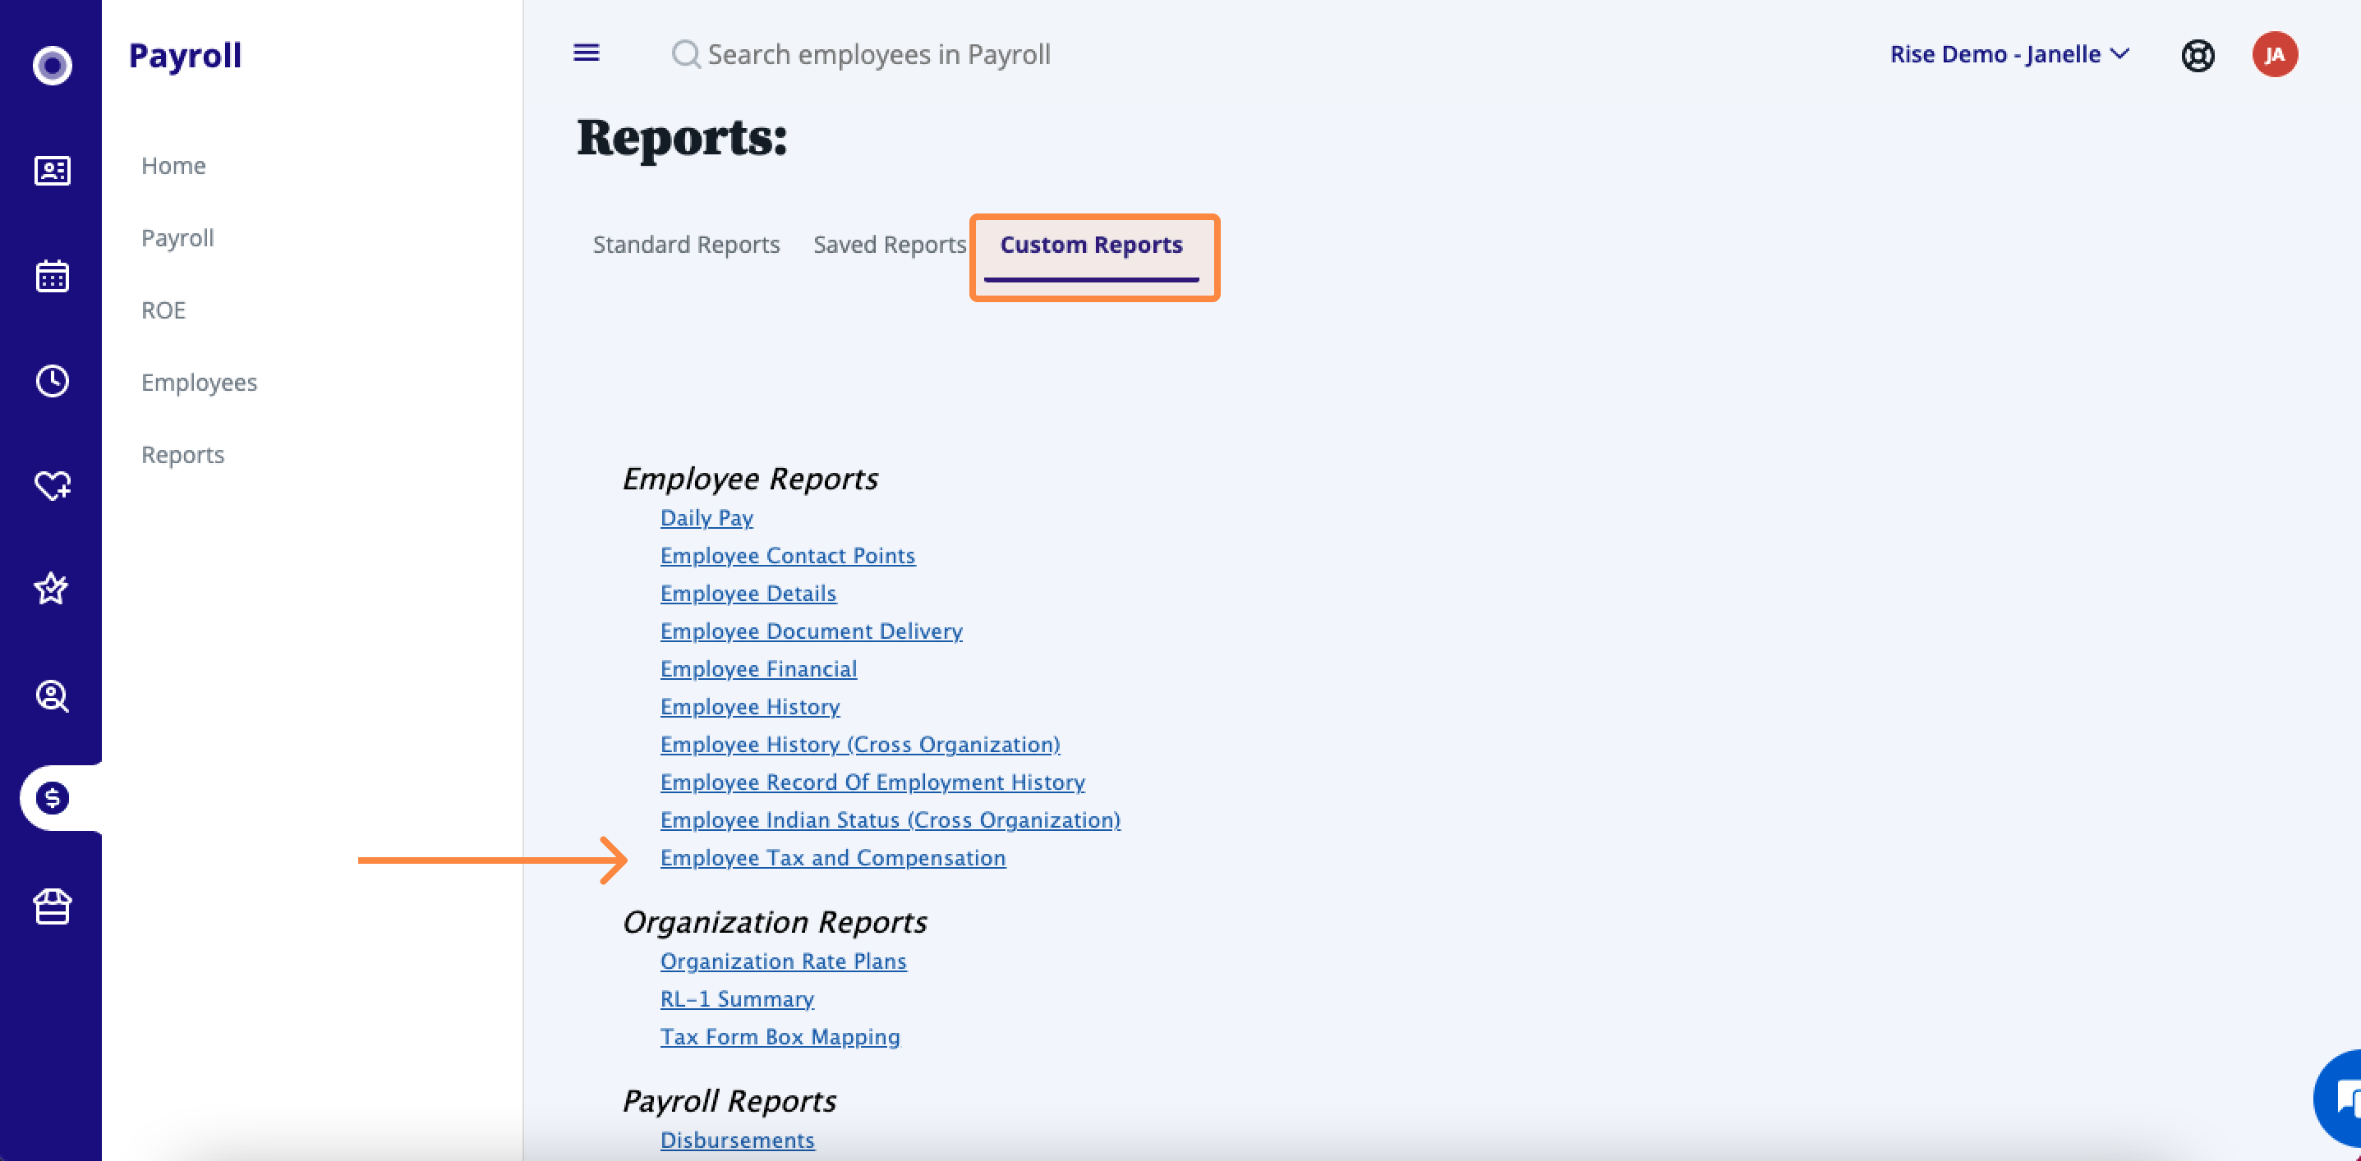2361x1161 pixels.
Task: Open ROE in side menu
Action: click(163, 310)
